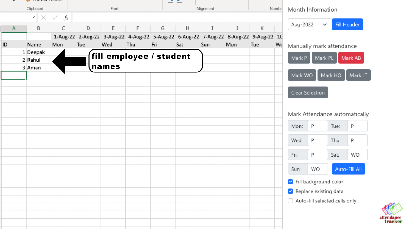Open the Name Box dropdown arrow
Viewport: 408px width, 229px height.
click(x=33, y=17)
